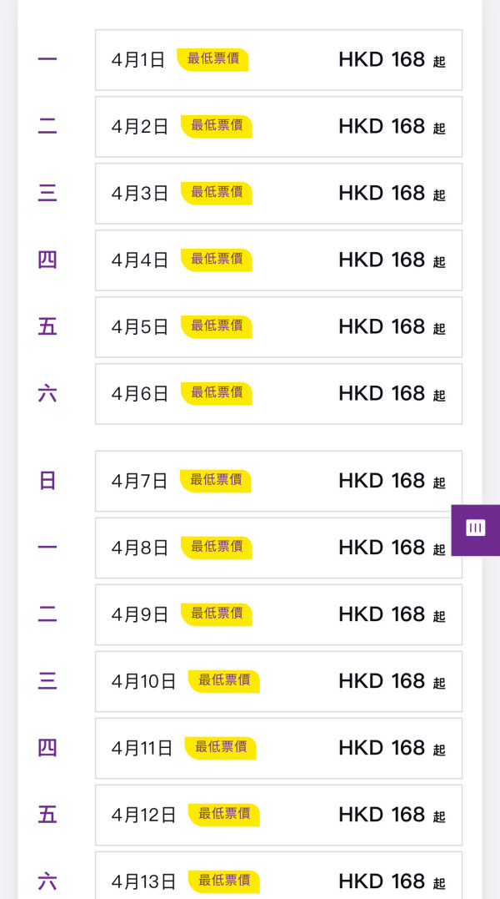The height and width of the screenshot is (899, 500).
Task: Click the 起 suffix beside April 1 price
Action: (439, 62)
